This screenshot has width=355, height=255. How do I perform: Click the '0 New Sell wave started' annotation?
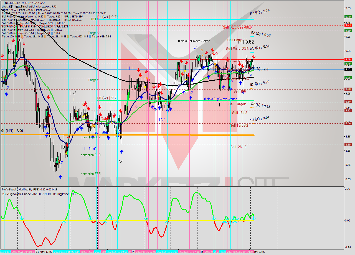coord(194,41)
